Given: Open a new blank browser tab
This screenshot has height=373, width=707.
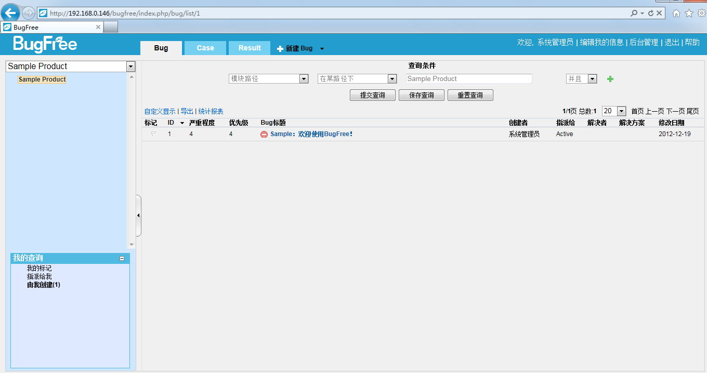Looking at the screenshot, I should tap(111, 27).
